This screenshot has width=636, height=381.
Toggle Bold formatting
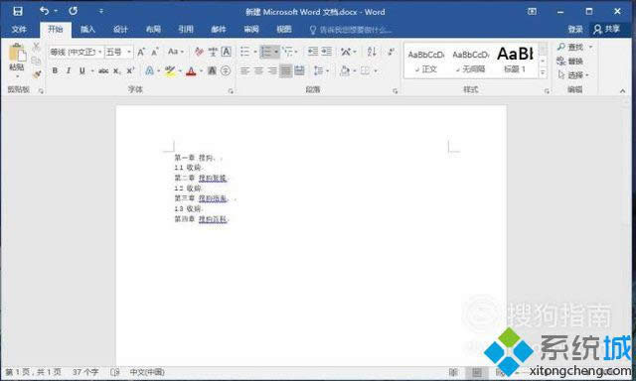pyautogui.click(x=55, y=70)
